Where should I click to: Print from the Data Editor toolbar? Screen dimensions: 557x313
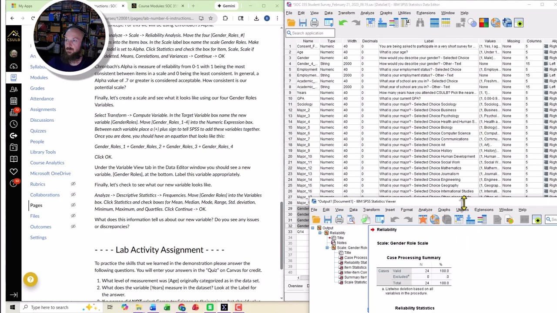point(315,23)
